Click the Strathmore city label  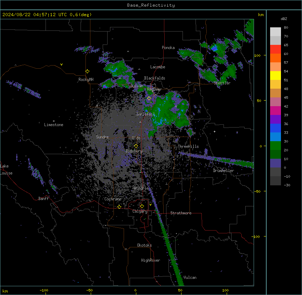[x=181, y=213]
